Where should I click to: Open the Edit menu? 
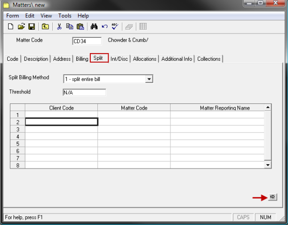pos(30,16)
